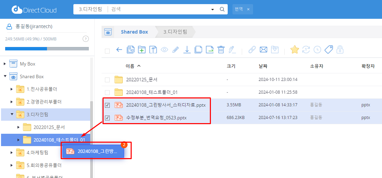Click the upload file icon

(x=153, y=50)
